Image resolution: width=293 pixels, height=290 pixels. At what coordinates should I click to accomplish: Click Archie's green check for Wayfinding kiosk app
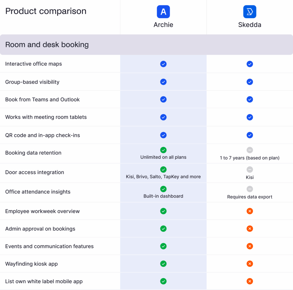coord(163,264)
